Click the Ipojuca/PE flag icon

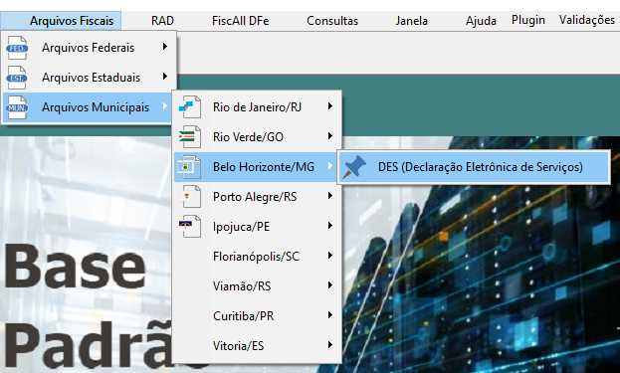coord(189,227)
